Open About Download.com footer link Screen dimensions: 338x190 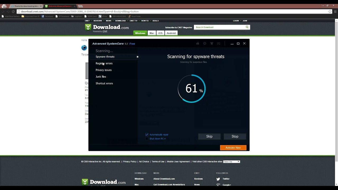point(164,179)
